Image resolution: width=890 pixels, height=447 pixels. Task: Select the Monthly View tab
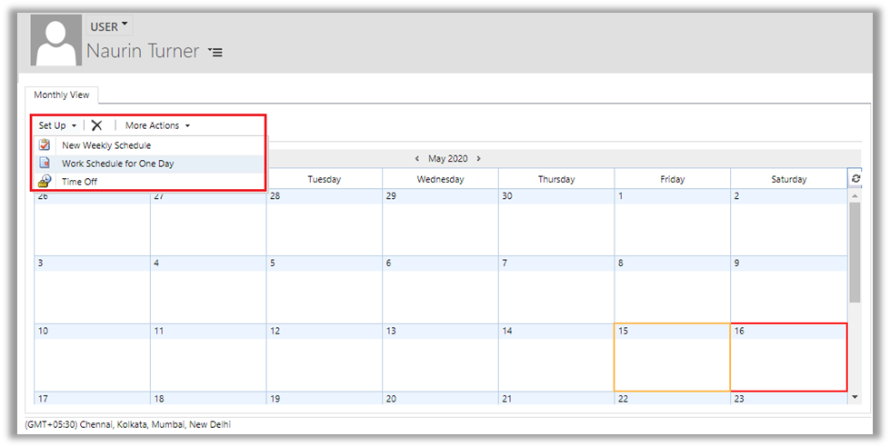pyautogui.click(x=62, y=95)
